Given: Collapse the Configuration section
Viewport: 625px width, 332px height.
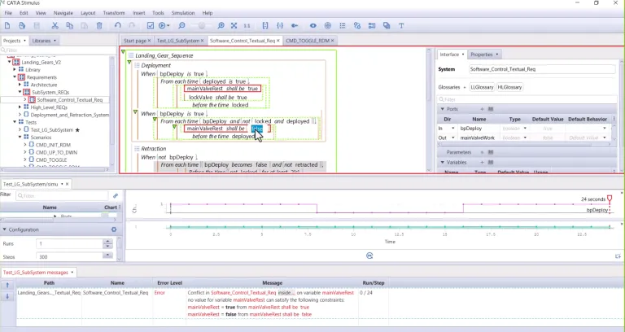Looking at the screenshot, I should tap(4, 229).
